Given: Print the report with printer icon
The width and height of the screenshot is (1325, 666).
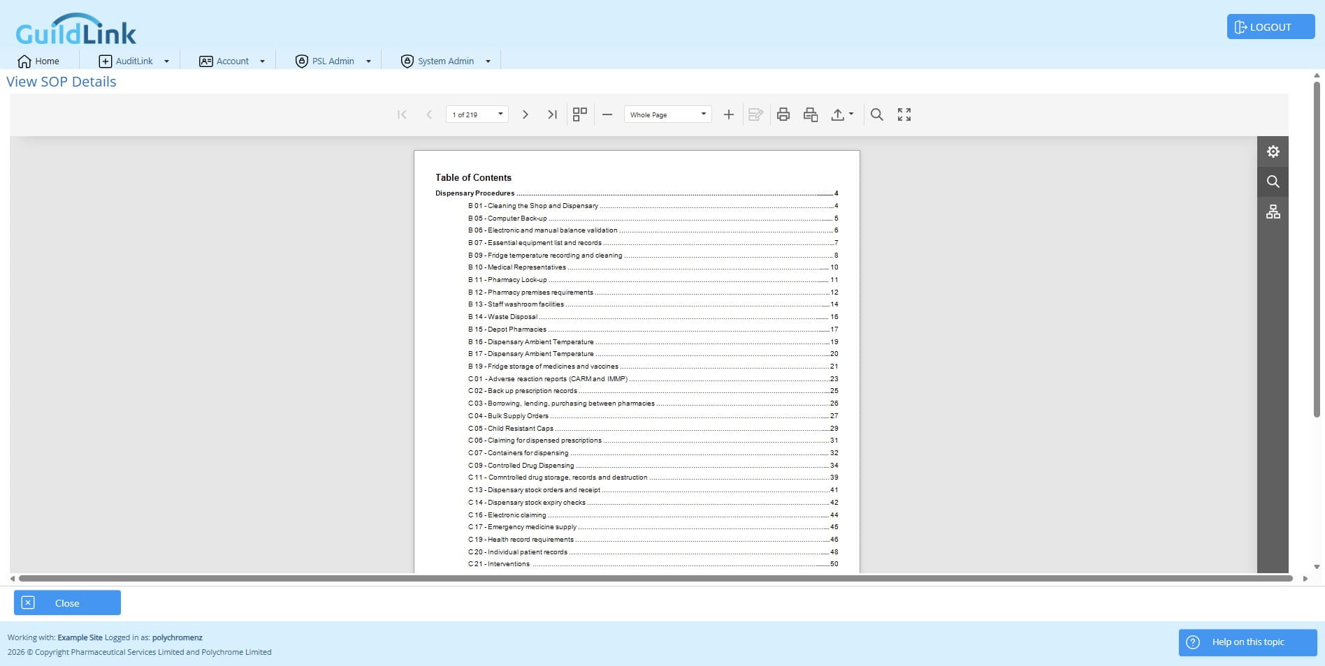Looking at the screenshot, I should click(x=783, y=114).
